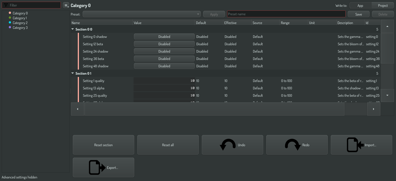
Task: Switch Write to target to Project
Action: [x=383, y=5]
